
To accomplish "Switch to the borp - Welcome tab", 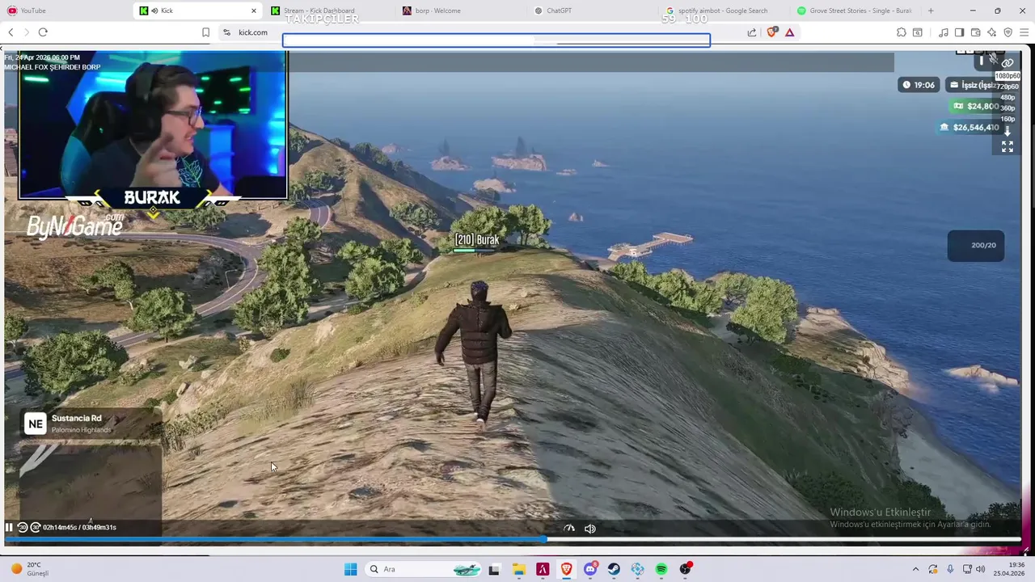I will (459, 11).
